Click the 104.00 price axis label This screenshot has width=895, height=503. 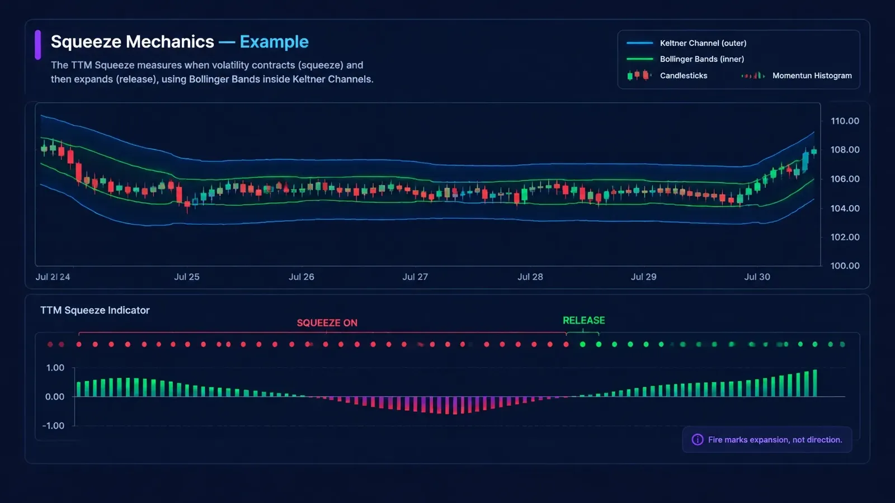845,208
